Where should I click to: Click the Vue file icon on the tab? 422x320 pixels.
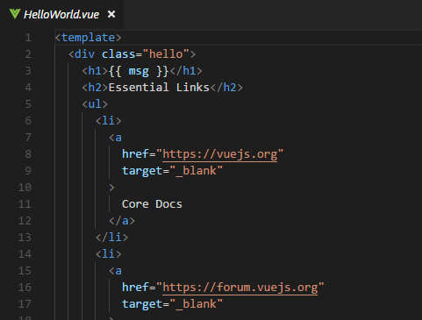click(x=15, y=14)
